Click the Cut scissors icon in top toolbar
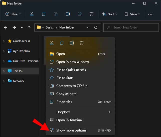Screen dimensions: 161x137 (32, 14)
